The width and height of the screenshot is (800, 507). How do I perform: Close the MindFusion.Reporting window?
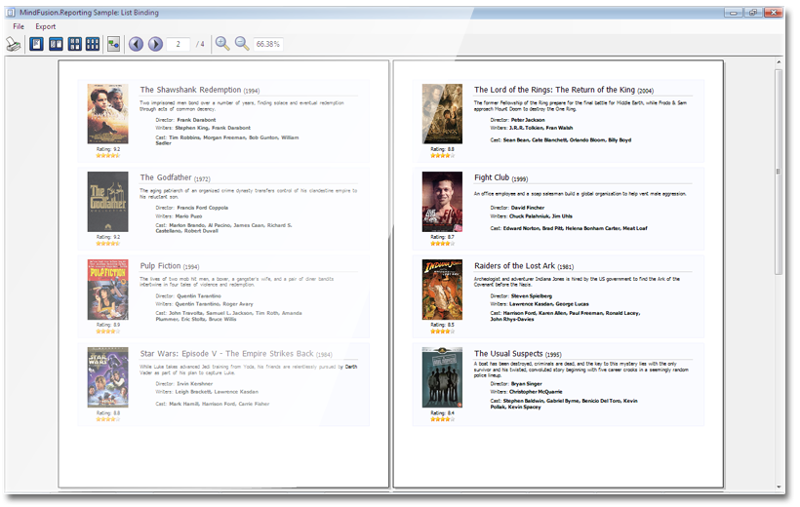tap(774, 13)
